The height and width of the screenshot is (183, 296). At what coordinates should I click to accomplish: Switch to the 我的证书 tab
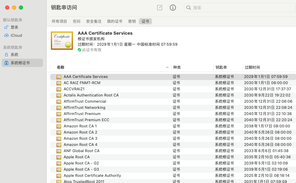(114, 21)
